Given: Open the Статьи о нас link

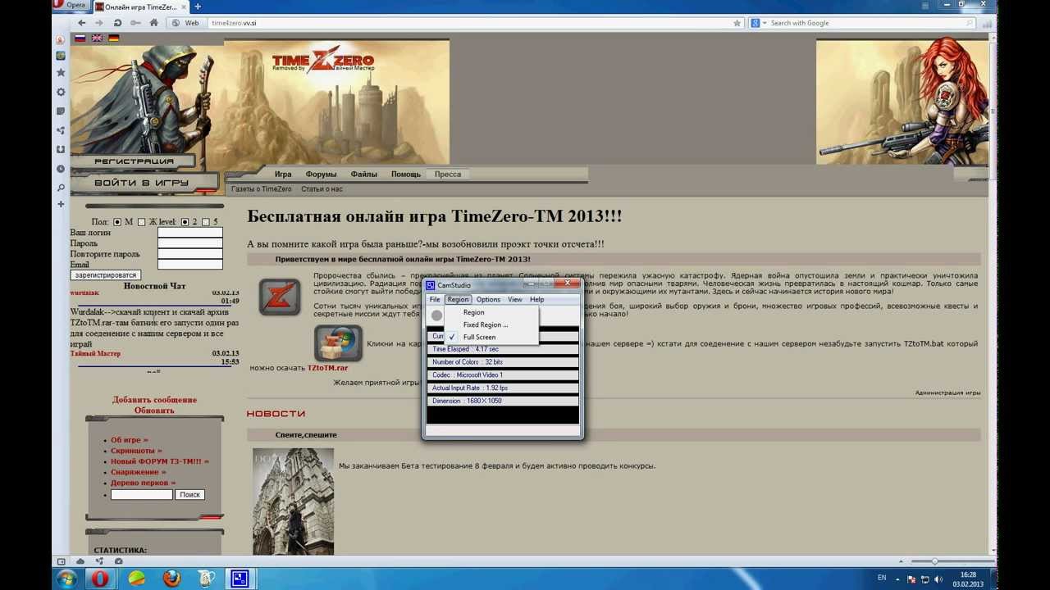Looking at the screenshot, I should (x=322, y=188).
